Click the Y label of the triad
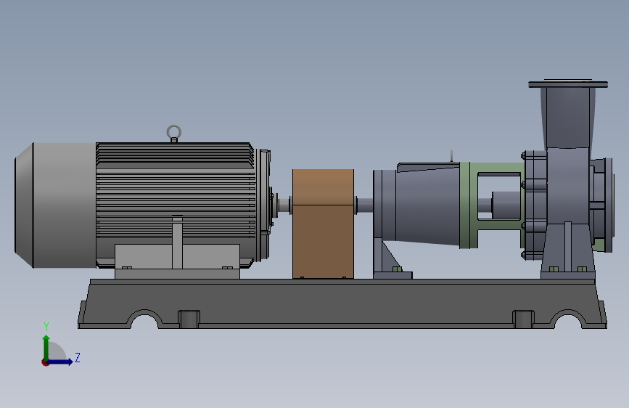 tap(46, 327)
